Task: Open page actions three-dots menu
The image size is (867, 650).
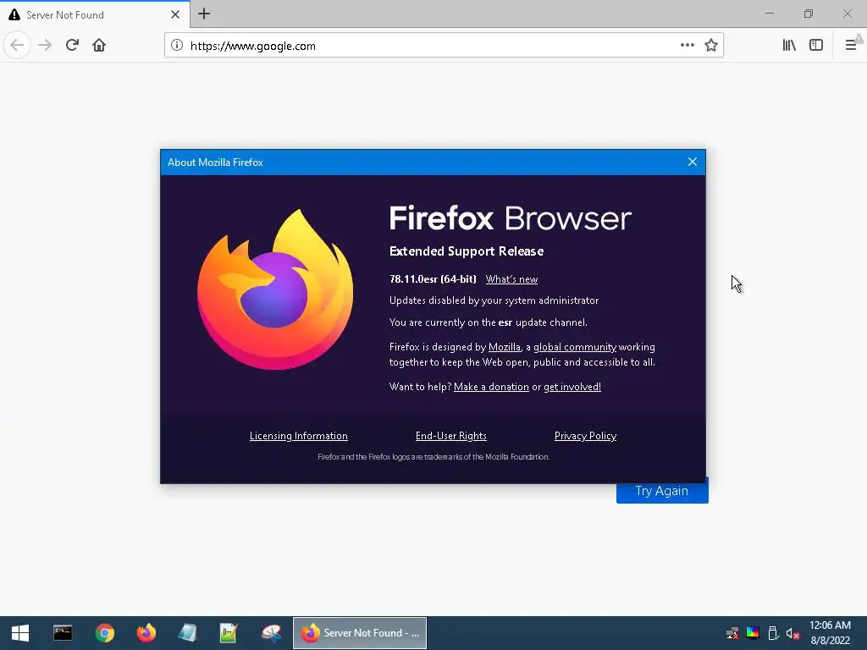Action: [688, 46]
